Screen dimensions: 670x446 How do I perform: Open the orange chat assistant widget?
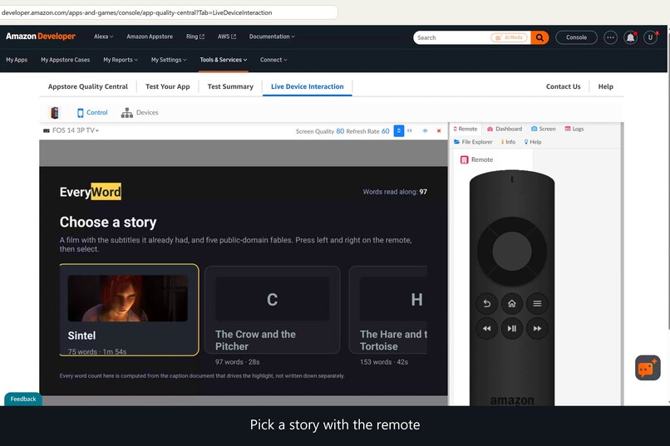click(x=648, y=367)
